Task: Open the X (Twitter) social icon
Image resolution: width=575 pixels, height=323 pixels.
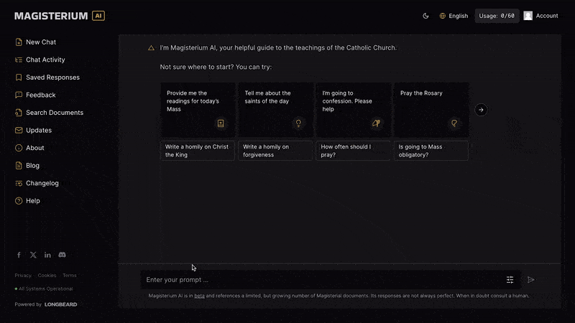Action: [33, 255]
